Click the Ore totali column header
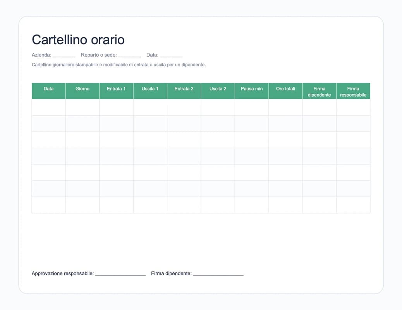Viewport: 402px width, 310px height. coord(285,91)
